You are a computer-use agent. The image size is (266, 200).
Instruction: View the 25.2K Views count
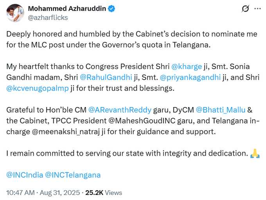click(x=104, y=193)
